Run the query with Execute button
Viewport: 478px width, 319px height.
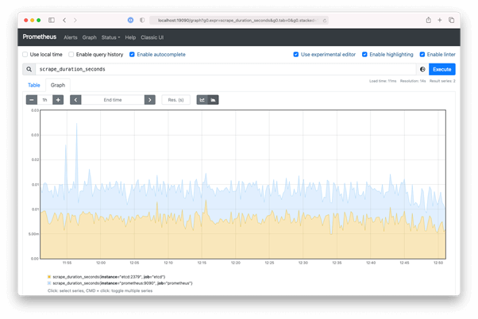click(442, 70)
